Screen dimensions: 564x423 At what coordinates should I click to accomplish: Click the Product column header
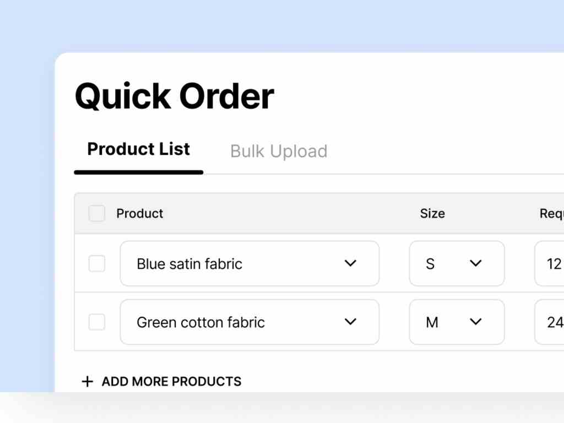tap(140, 213)
